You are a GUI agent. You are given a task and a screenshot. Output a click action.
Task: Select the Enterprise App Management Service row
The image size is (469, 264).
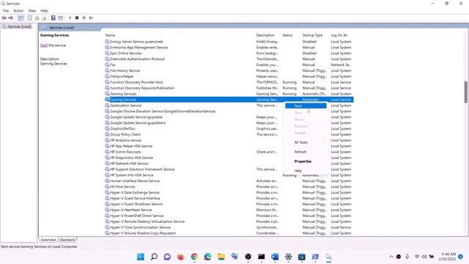[x=229, y=47]
